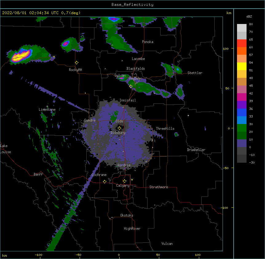Select the red 65 dBZ legend swatch

(x=242, y=43)
